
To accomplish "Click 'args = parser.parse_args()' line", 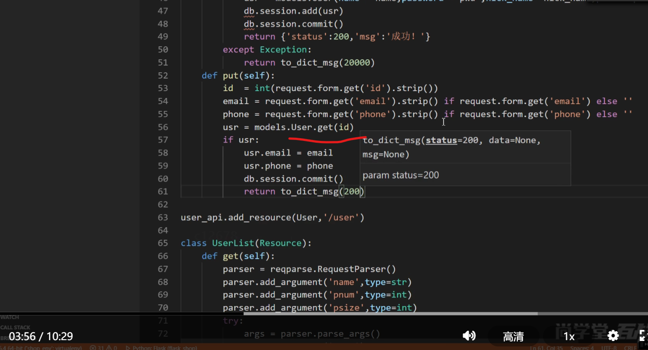I will pos(312,334).
